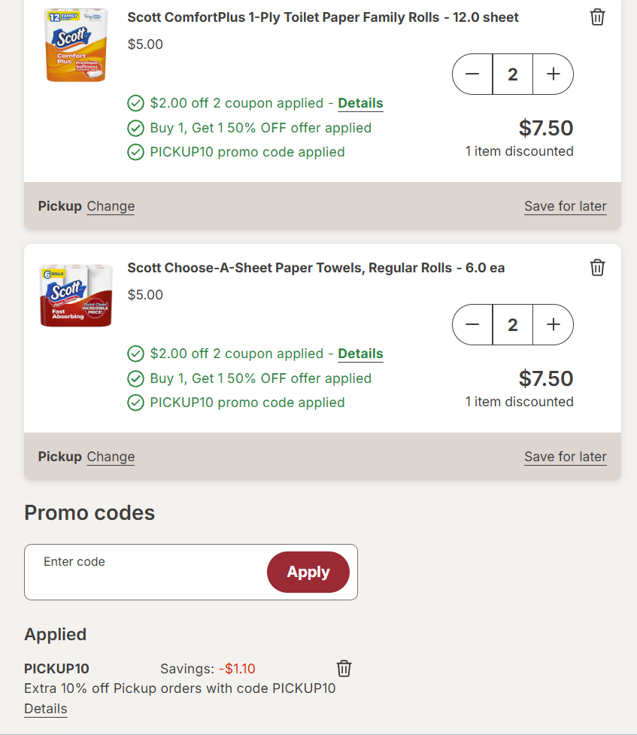The width and height of the screenshot is (637, 735).
Task: Change Pickup option for paper towels
Action: point(111,457)
